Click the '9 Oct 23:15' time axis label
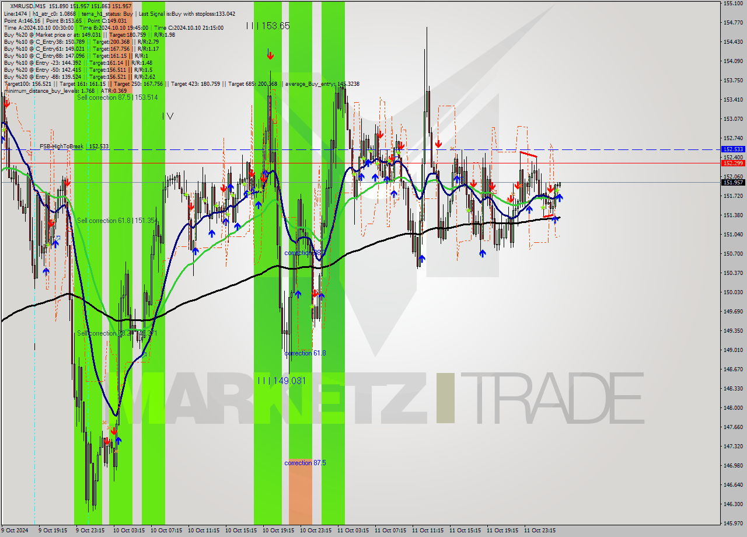The width and height of the screenshot is (747, 537). [90, 531]
